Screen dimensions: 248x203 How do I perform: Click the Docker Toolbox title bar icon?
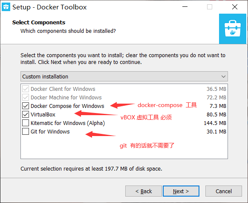point(6,7)
